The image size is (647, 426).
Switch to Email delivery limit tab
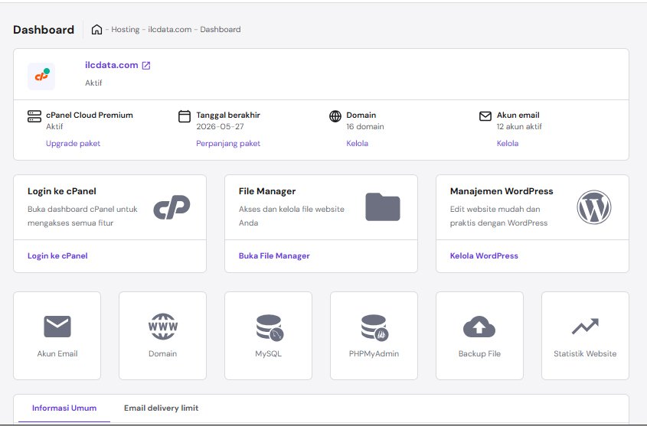click(161, 408)
